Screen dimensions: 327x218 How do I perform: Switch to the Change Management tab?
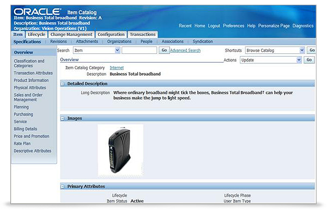pyautogui.click(x=71, y=34)
